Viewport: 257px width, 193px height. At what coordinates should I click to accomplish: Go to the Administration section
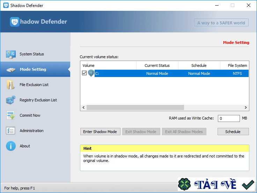click(x=31, y=131)
